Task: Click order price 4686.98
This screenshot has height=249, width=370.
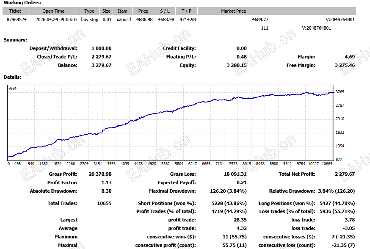Action: pyautogui.click(x=144, y=19)
